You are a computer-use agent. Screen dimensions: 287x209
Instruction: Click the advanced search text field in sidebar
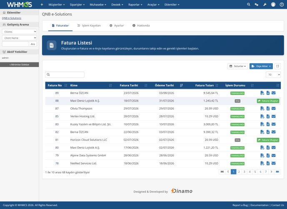click(x=15, y=44)
